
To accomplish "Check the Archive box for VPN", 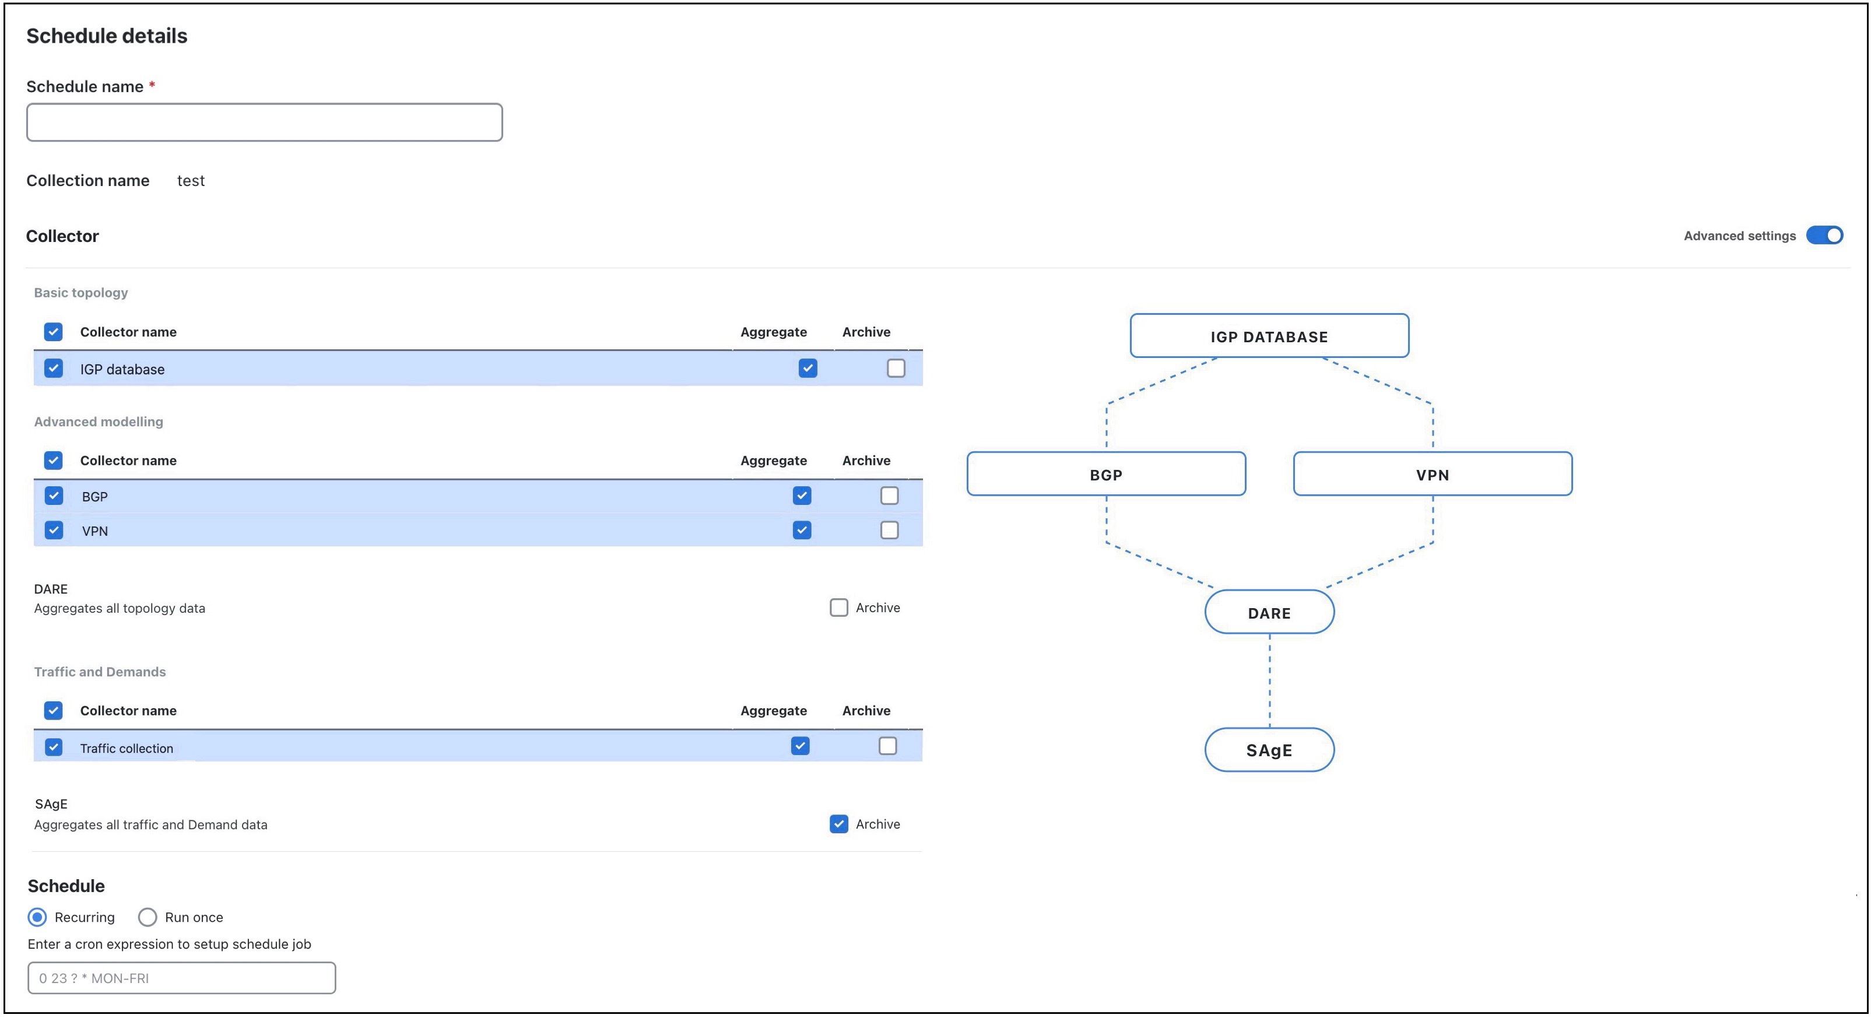I will [x=889, y=530].
